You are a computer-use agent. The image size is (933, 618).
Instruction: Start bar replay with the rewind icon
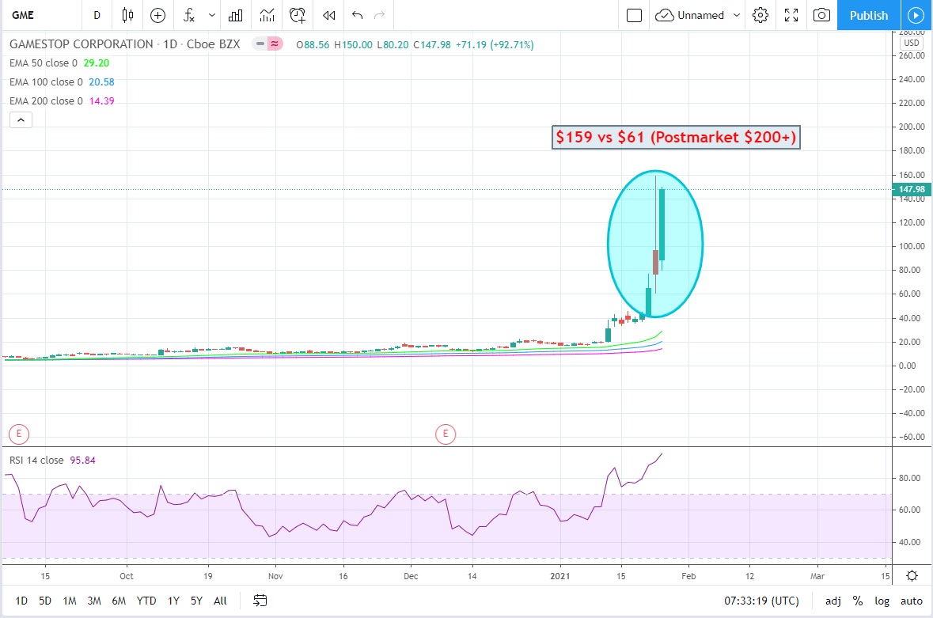329,16
